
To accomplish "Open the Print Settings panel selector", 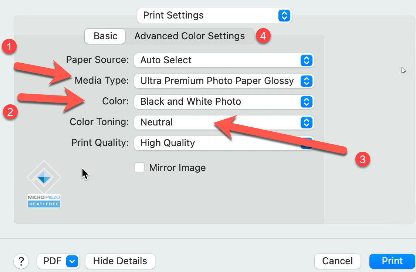I will click(214, 16).
